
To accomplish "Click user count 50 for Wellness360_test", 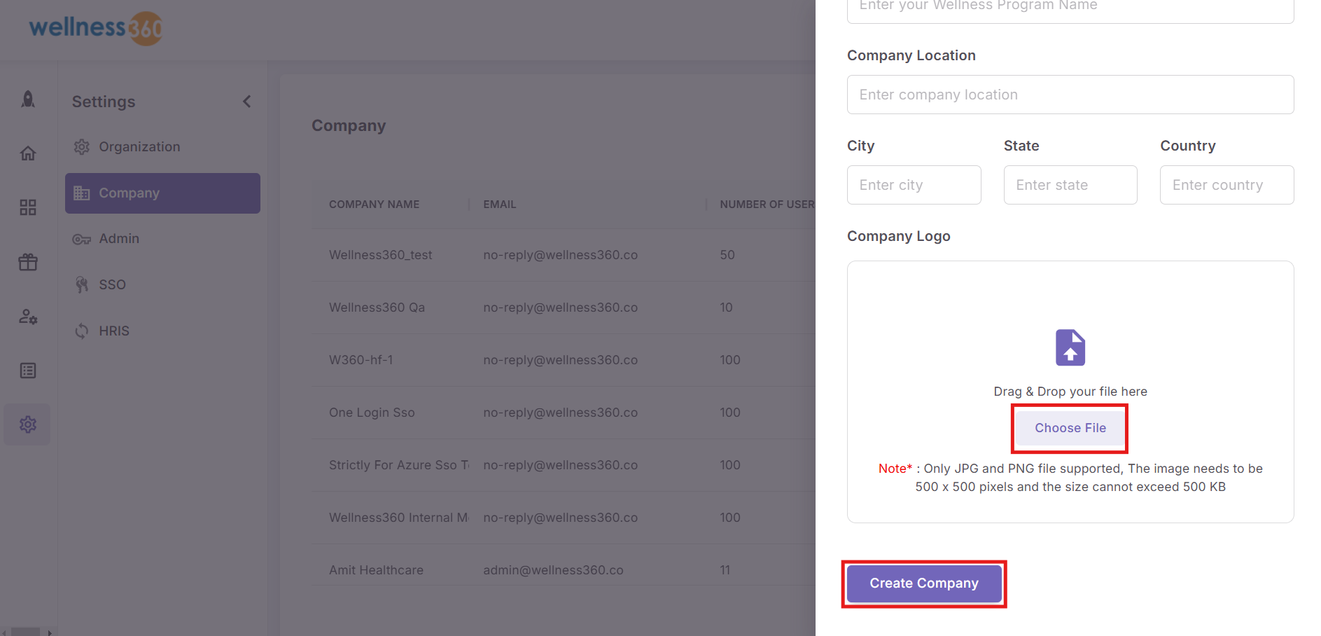I will 727,255.
